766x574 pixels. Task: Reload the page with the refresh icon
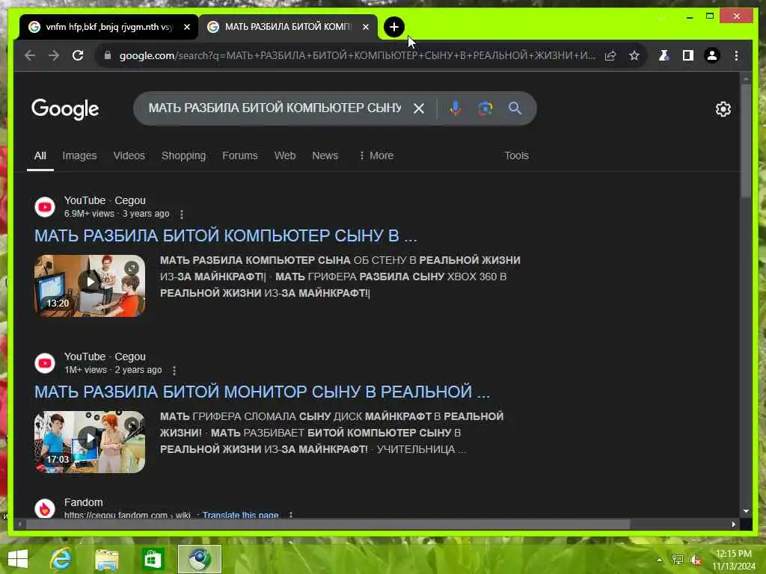coord(78,55)
